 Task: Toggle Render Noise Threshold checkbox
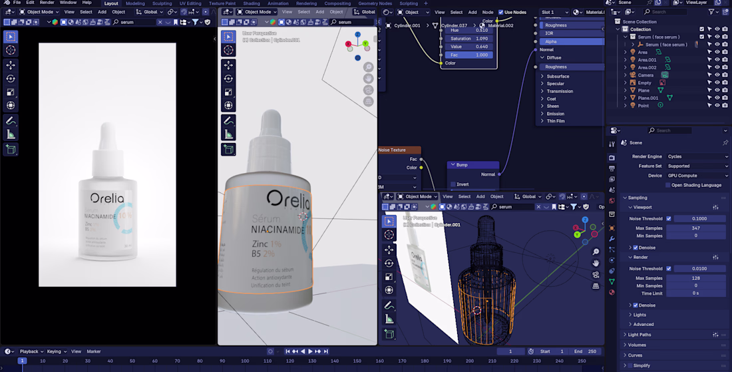[x=669, y=268]
